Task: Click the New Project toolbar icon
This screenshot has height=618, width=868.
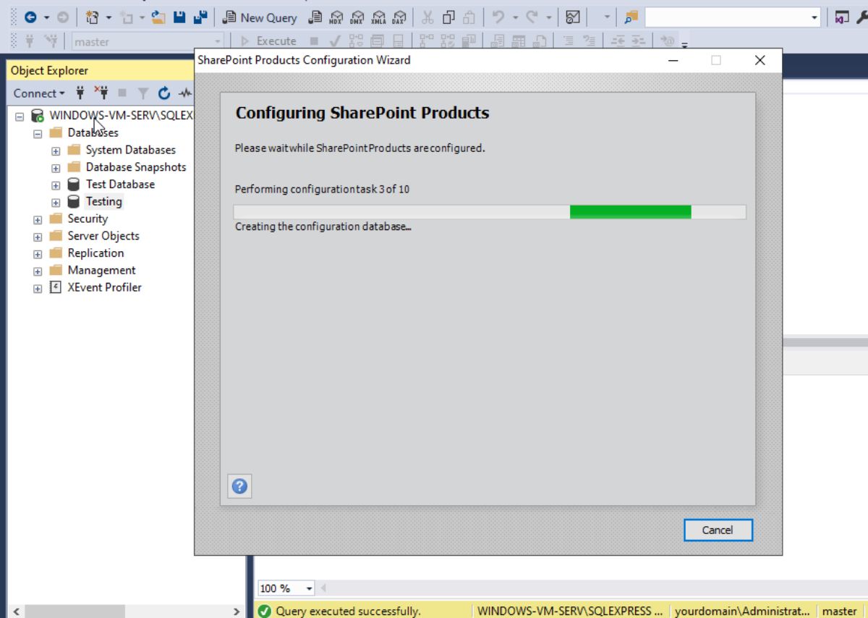Action: point(92,17)
